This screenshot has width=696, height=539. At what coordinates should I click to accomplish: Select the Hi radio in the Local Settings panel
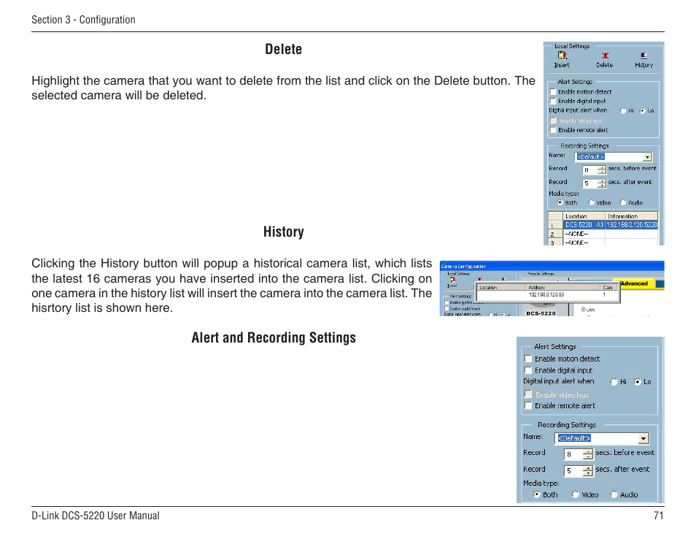click(623, 110)
